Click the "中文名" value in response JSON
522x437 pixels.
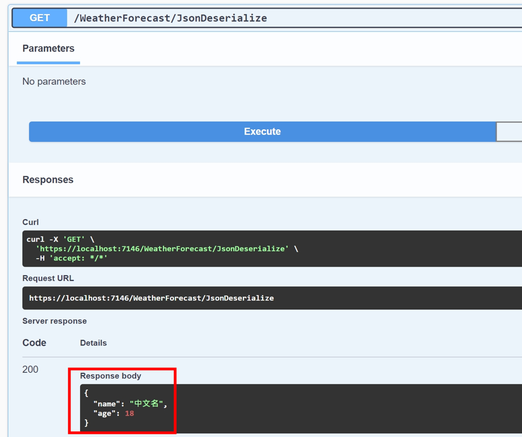146,403
